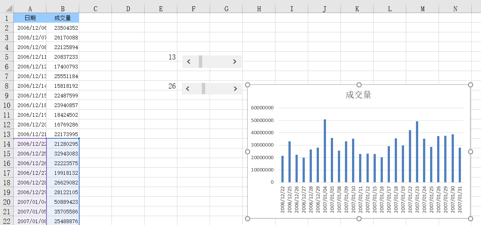Click the chart bar for 2007/01/31

tap(460, 165)
